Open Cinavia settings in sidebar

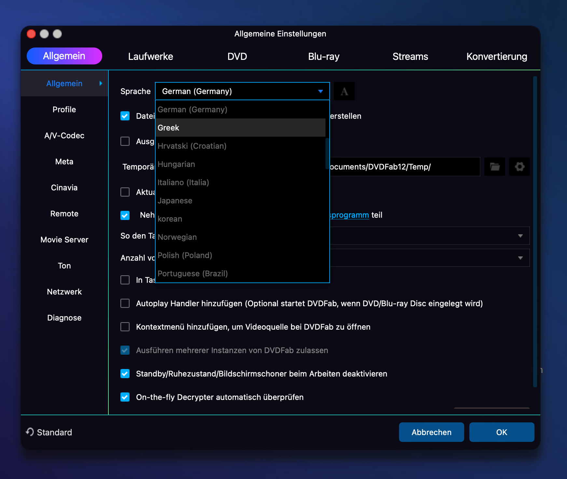(x=64, y=187)
